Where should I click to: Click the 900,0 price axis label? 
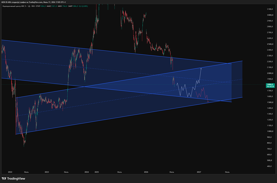[x=269, y=137]
